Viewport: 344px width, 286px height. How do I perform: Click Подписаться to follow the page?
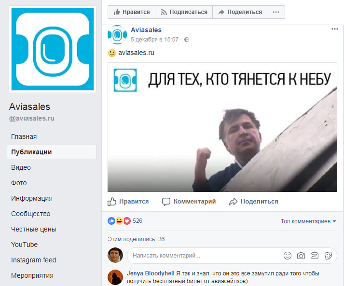tap(184, 12)
